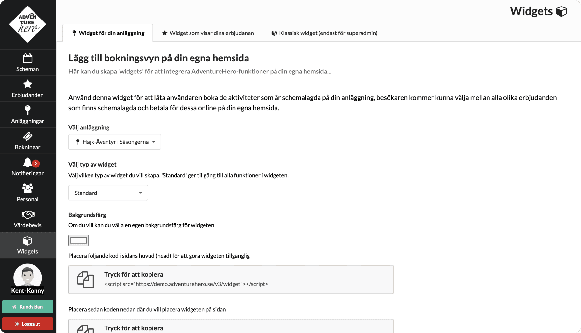Open the Standard widget type dropdown
581x333 pixels.
(108, 193)
